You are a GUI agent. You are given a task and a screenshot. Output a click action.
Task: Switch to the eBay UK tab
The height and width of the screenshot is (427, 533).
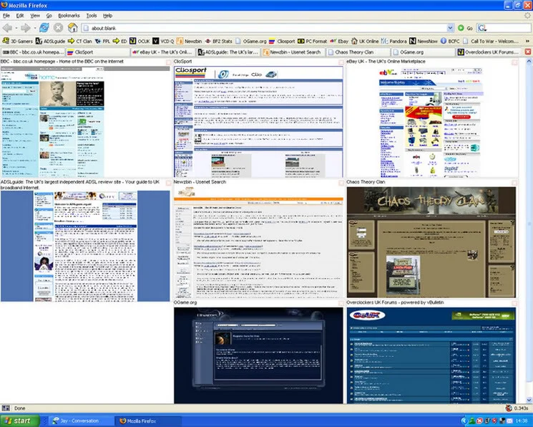[x=163, y=52]
